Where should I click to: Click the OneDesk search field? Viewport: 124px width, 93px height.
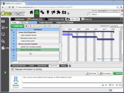point(104,14)
